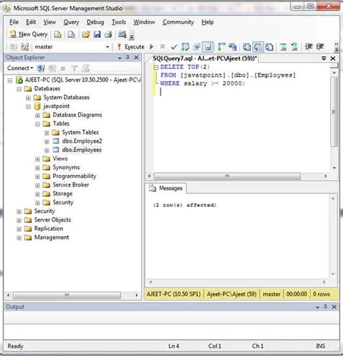
Task: Decrease indent of selected lines
Action: coord(309,47)
